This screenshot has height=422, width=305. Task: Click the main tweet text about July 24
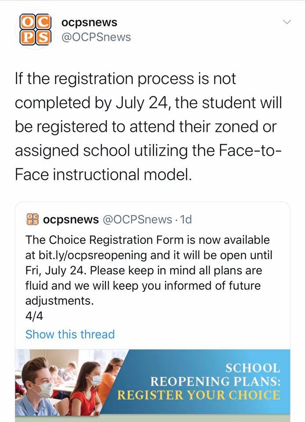tap(148, 127)
